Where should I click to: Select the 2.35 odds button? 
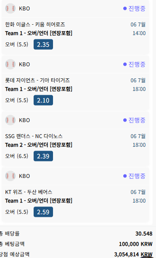click(x=43, y=45)
